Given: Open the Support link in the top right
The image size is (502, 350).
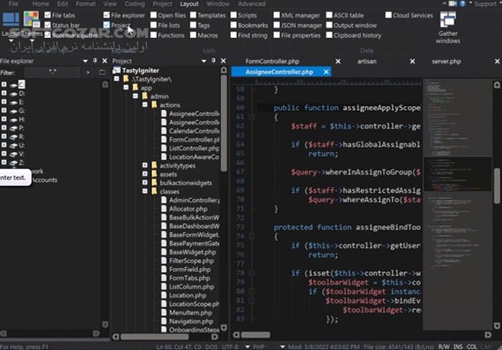Looking at the screenshot, I should tap(485, 4).
